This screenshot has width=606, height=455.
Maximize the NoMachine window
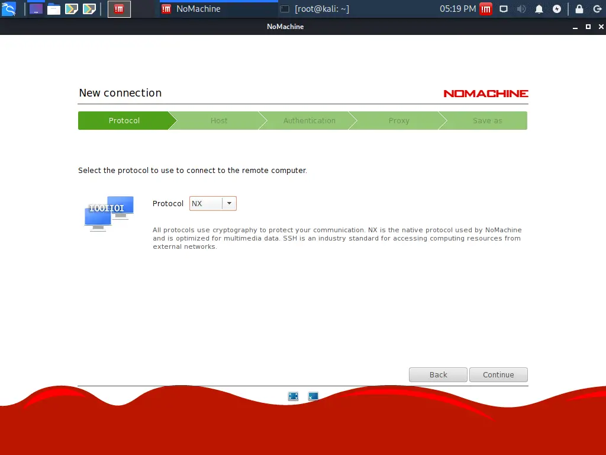(x=588, y=27)
